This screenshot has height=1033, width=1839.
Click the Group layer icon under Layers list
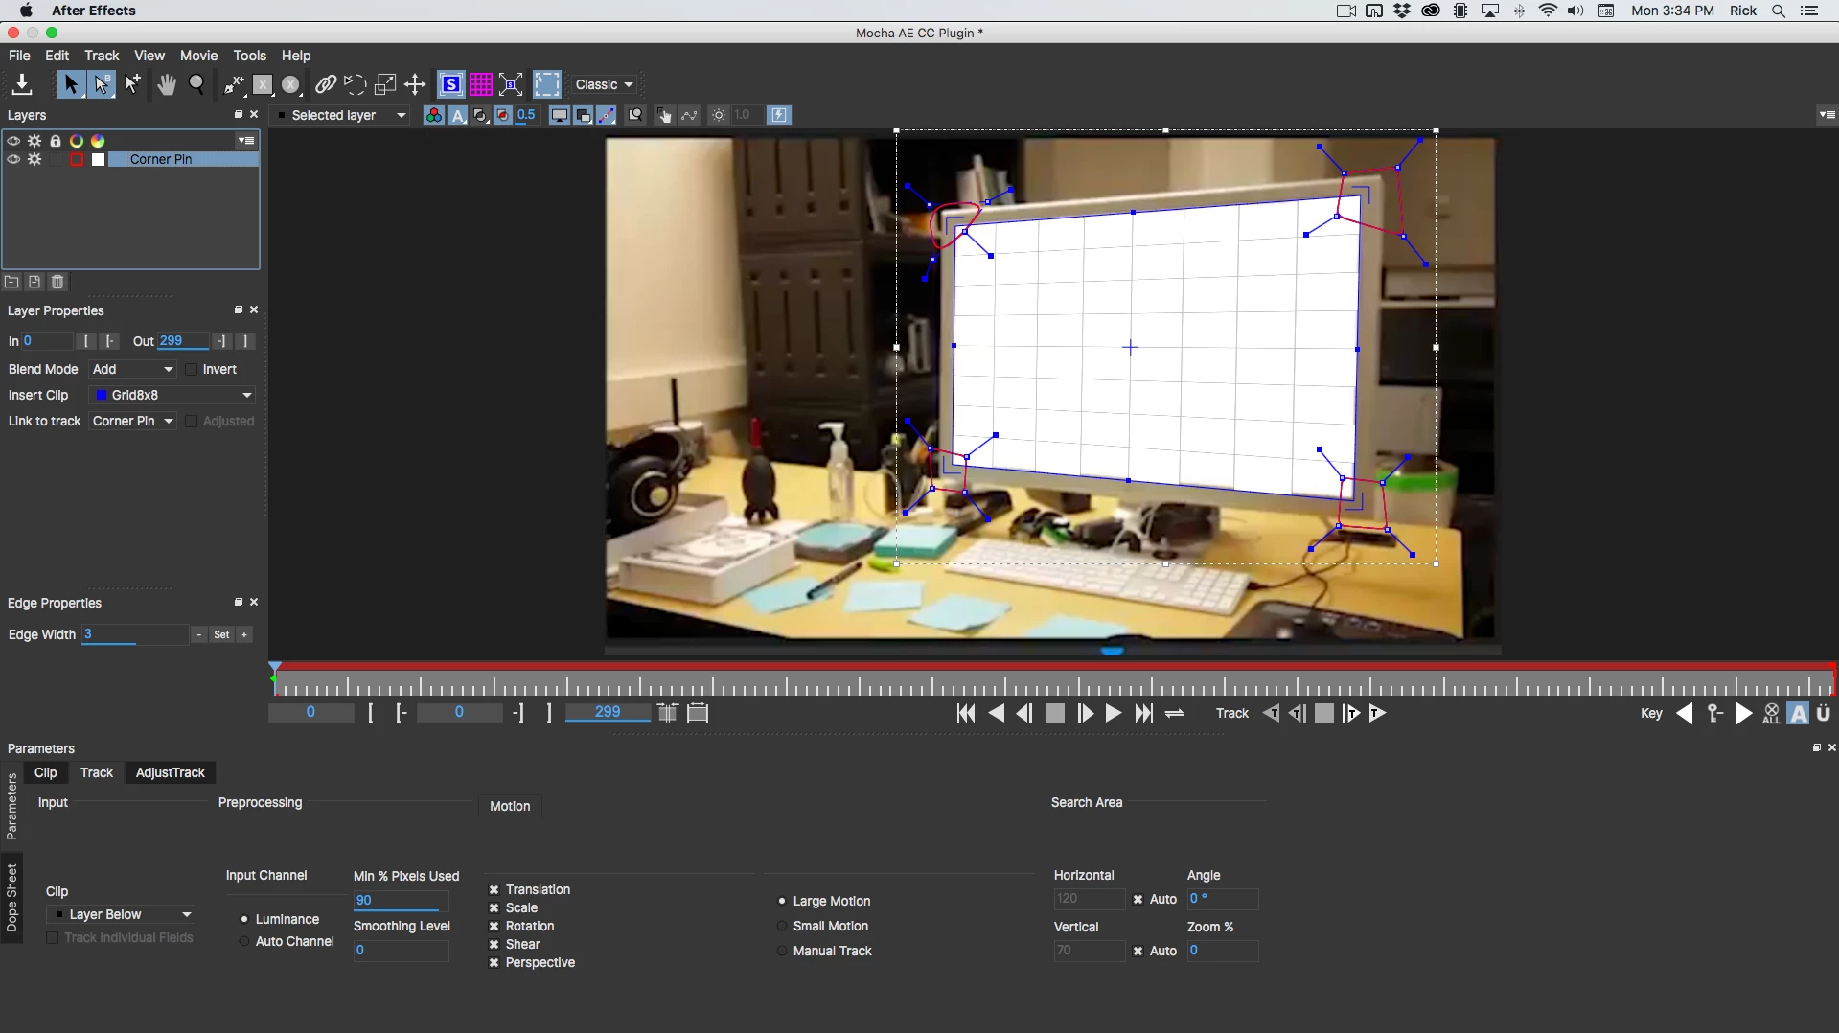point(11,282)
